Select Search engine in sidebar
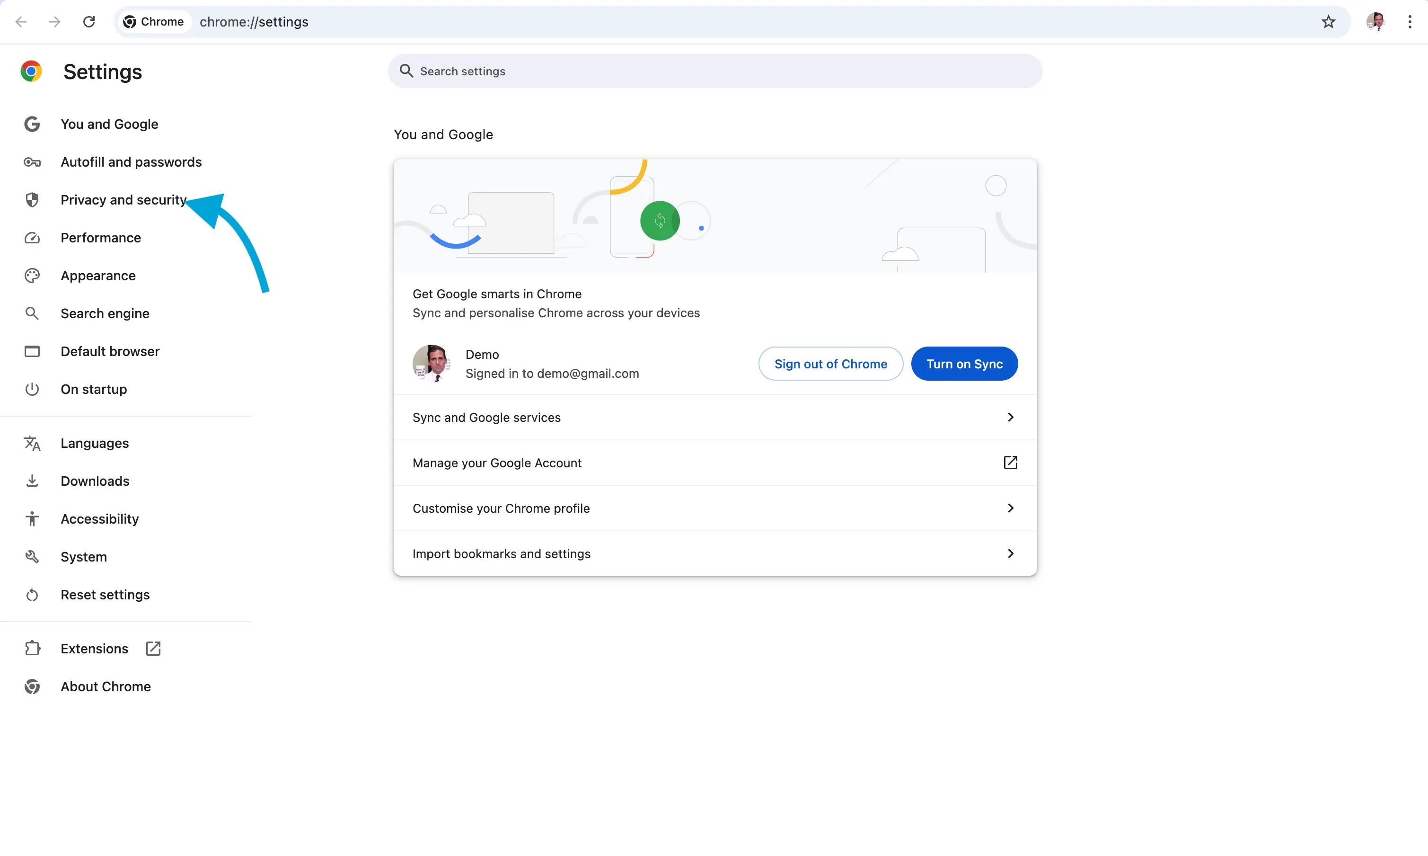The width and height of the screenshot is (1428, 856). coord(105,314)
